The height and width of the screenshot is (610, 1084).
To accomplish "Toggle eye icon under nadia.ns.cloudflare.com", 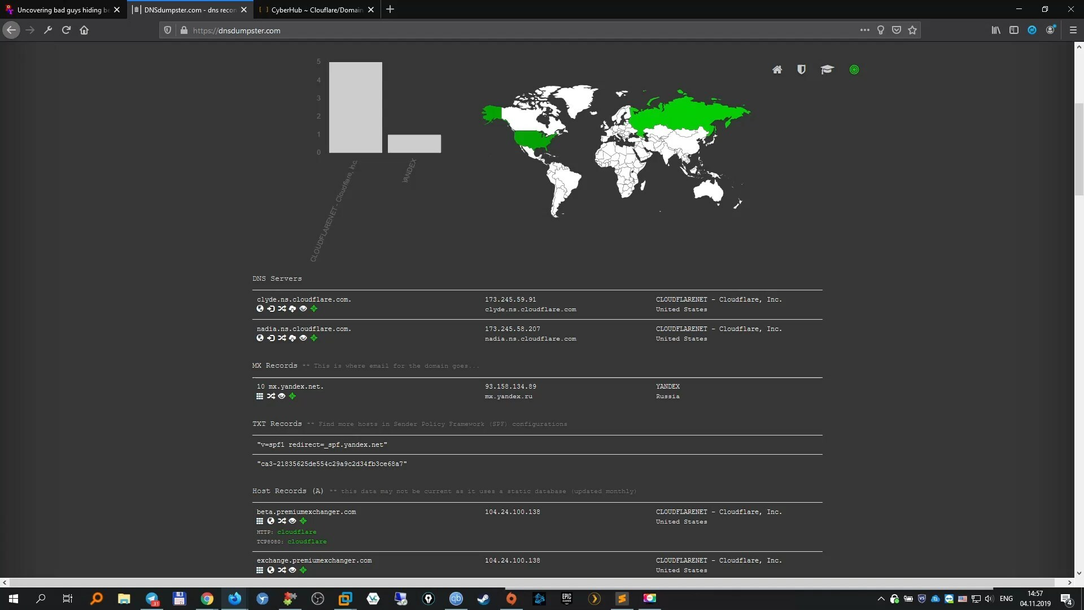I will [x=303, y=338].
